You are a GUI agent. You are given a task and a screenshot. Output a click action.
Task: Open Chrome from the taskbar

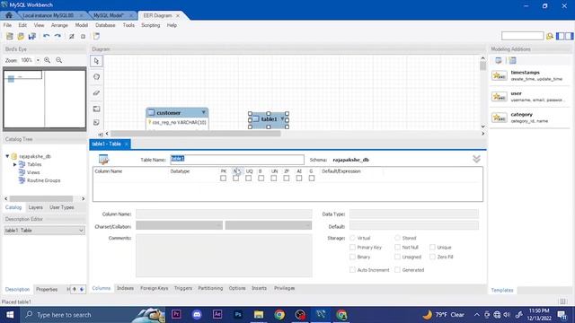pos(279,315)
